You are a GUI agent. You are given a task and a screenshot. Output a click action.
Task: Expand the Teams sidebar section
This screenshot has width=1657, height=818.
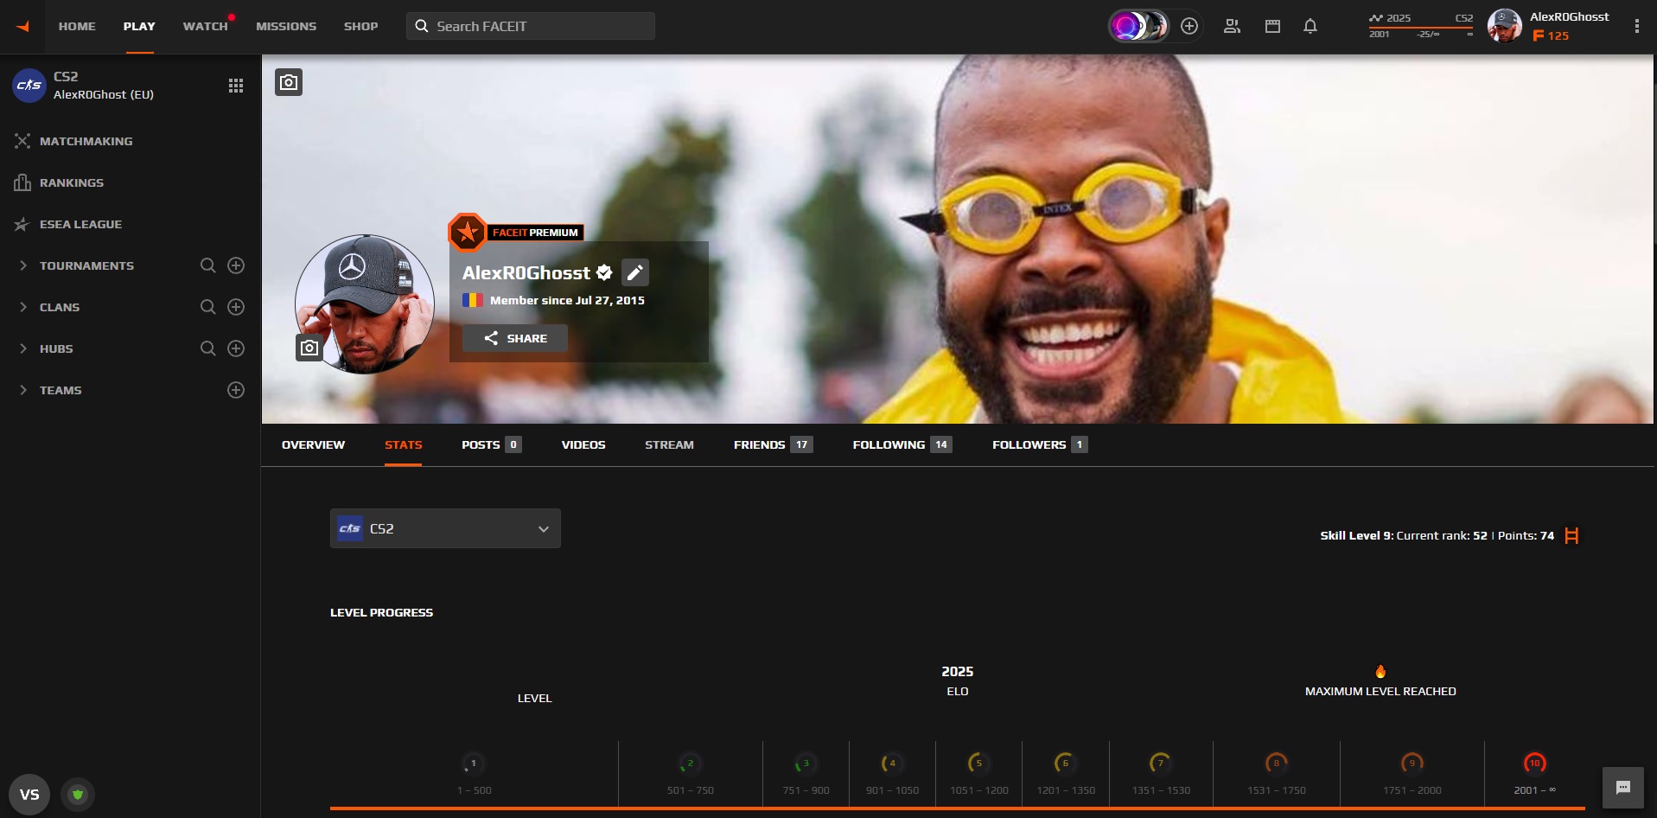(23, 390)
